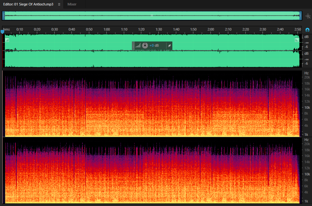Select Editor: 01 Siege Of Antioch.mp3 tab
The width and height of the screenshot is (312, 206).
28,4
